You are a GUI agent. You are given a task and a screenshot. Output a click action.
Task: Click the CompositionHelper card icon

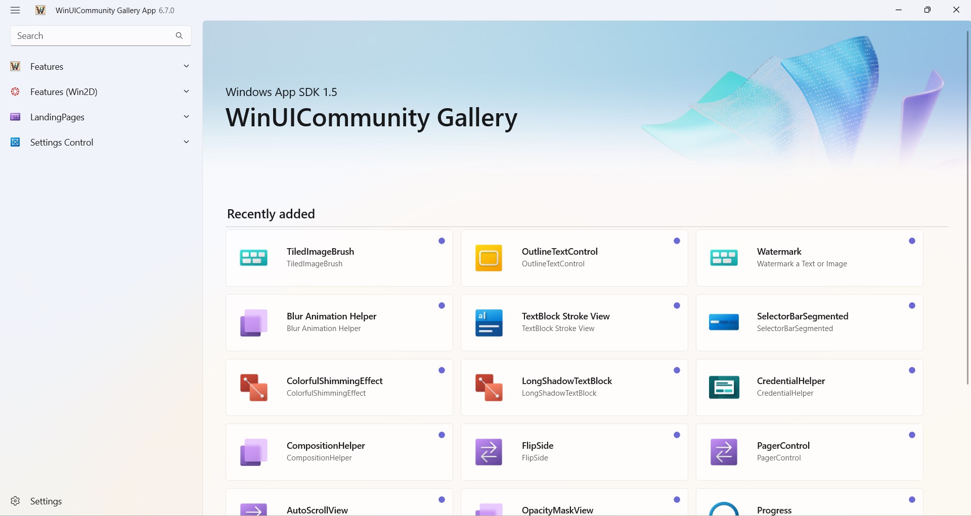pyautogui.click(x=253, y=452)
